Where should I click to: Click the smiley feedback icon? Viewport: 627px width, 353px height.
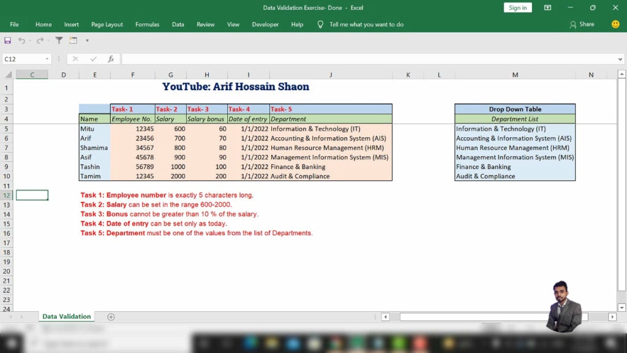[615, 24]
